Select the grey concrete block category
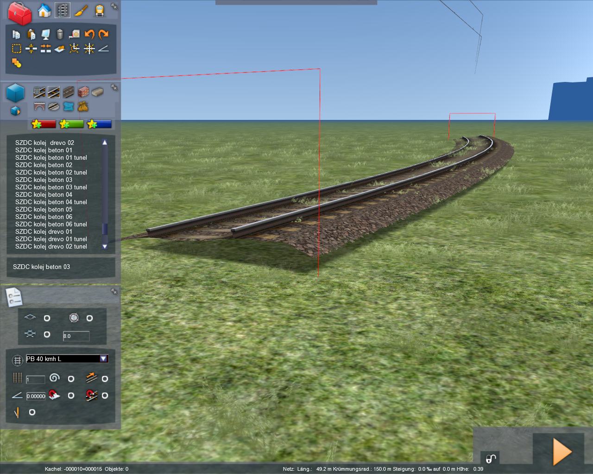 click(97, 92)
